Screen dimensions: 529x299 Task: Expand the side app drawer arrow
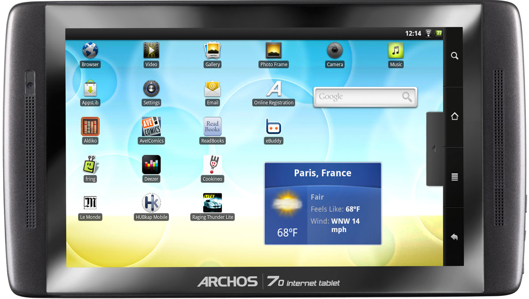pos(434,149)
